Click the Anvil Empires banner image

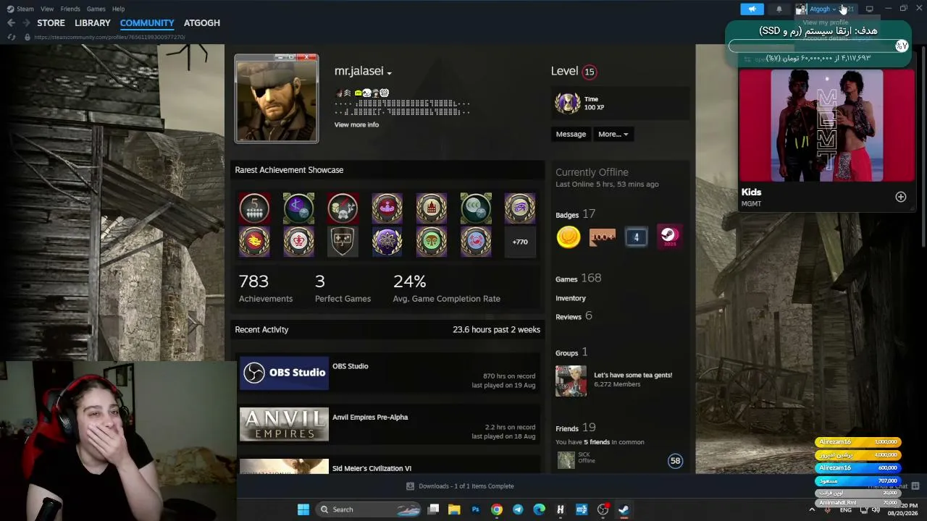[284, 425]
